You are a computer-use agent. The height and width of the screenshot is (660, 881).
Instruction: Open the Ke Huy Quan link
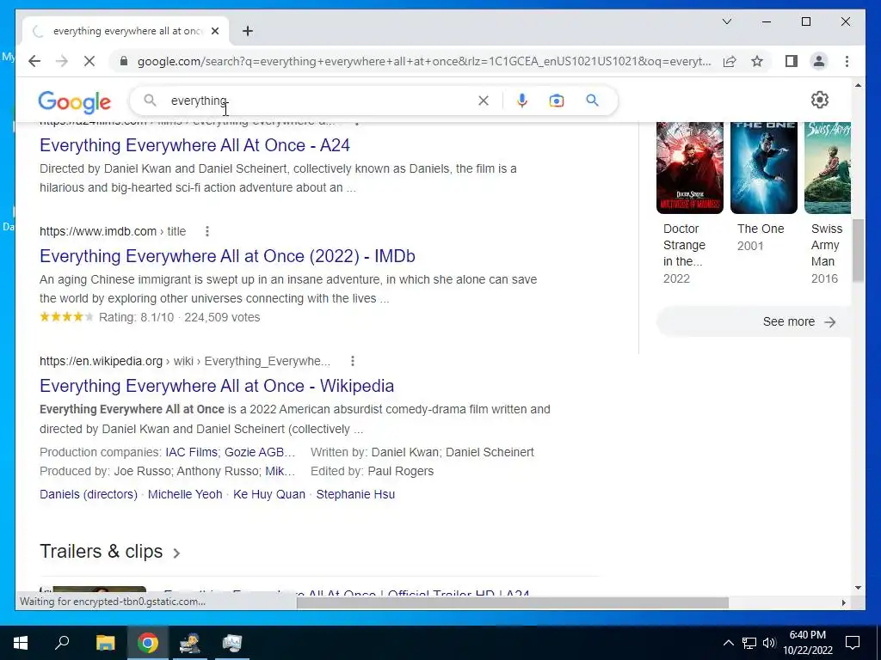(269, 494)
